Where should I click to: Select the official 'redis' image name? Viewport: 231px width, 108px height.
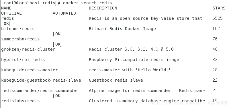pos(7,18)
